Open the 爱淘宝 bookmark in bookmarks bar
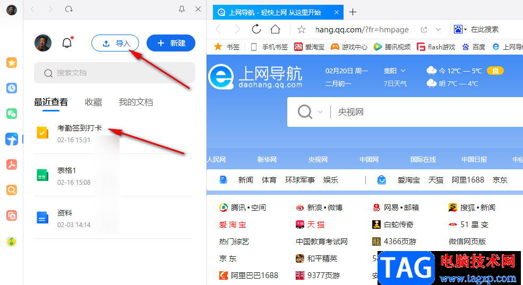Screen dimensions: 523x285 tap(309, 47)
